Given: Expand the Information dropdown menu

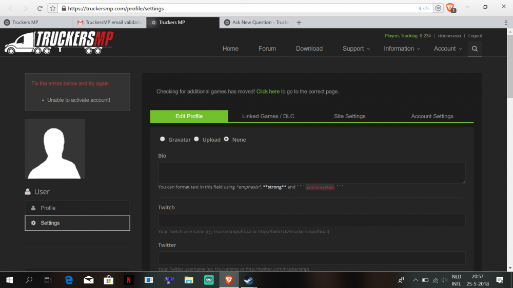Looking at the screenshot, I should (402, 49).
